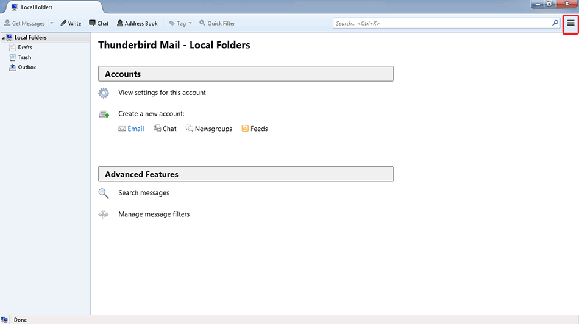Screen dimensions: 579x324
Task: Click the status bar online status icon
Action: (x=4, y=320)
